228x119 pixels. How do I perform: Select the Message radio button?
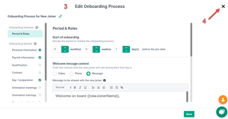pyautogui.click(x=88, y=74)
